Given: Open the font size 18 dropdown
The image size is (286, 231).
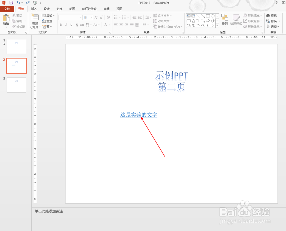Looking at the screenshot, I should pos(91,17).
